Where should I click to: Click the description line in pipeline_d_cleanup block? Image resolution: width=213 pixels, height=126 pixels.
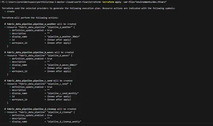(x=29, y=119)
